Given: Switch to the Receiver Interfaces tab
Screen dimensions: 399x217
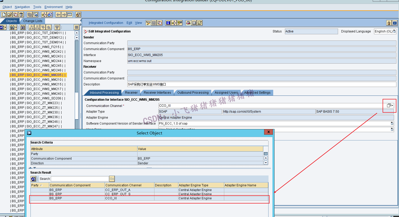Looking at the screenshot, I should [x=157, y=93].
